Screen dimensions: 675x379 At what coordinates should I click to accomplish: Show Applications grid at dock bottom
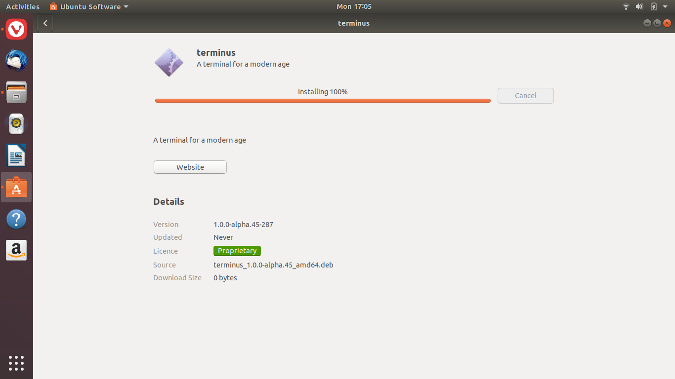pos(16,363)
